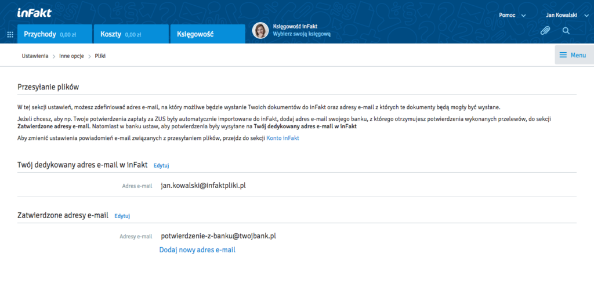The image size is (594, 304).
Task: Click 'Wybierz swoją księgową' link
Action: 302,34
